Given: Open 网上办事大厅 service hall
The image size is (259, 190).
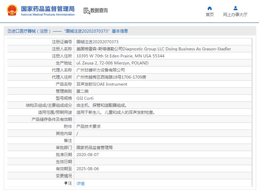Looking at the screenshot, I should (235, 15).
